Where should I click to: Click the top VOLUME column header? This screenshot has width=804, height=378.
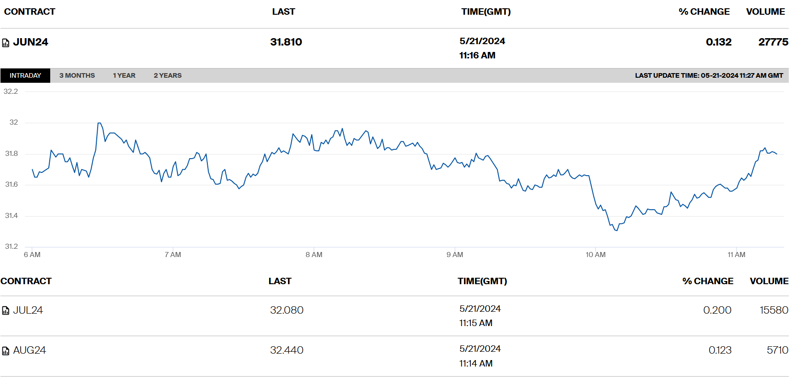(x=765, y=12)
